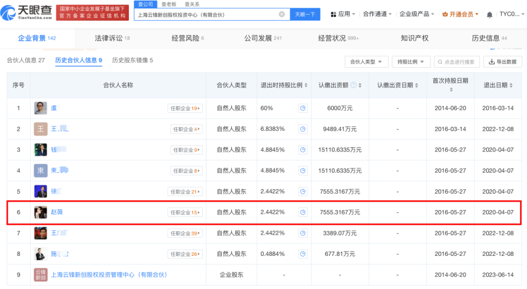527x289 pixels.
Task: Expand 任职企业 26 in row 8
Action: pyautogui.click(x=185, y=254)
